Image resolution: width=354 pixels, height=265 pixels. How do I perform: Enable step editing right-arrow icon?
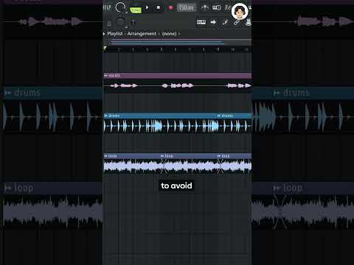[x=213, y=22]
